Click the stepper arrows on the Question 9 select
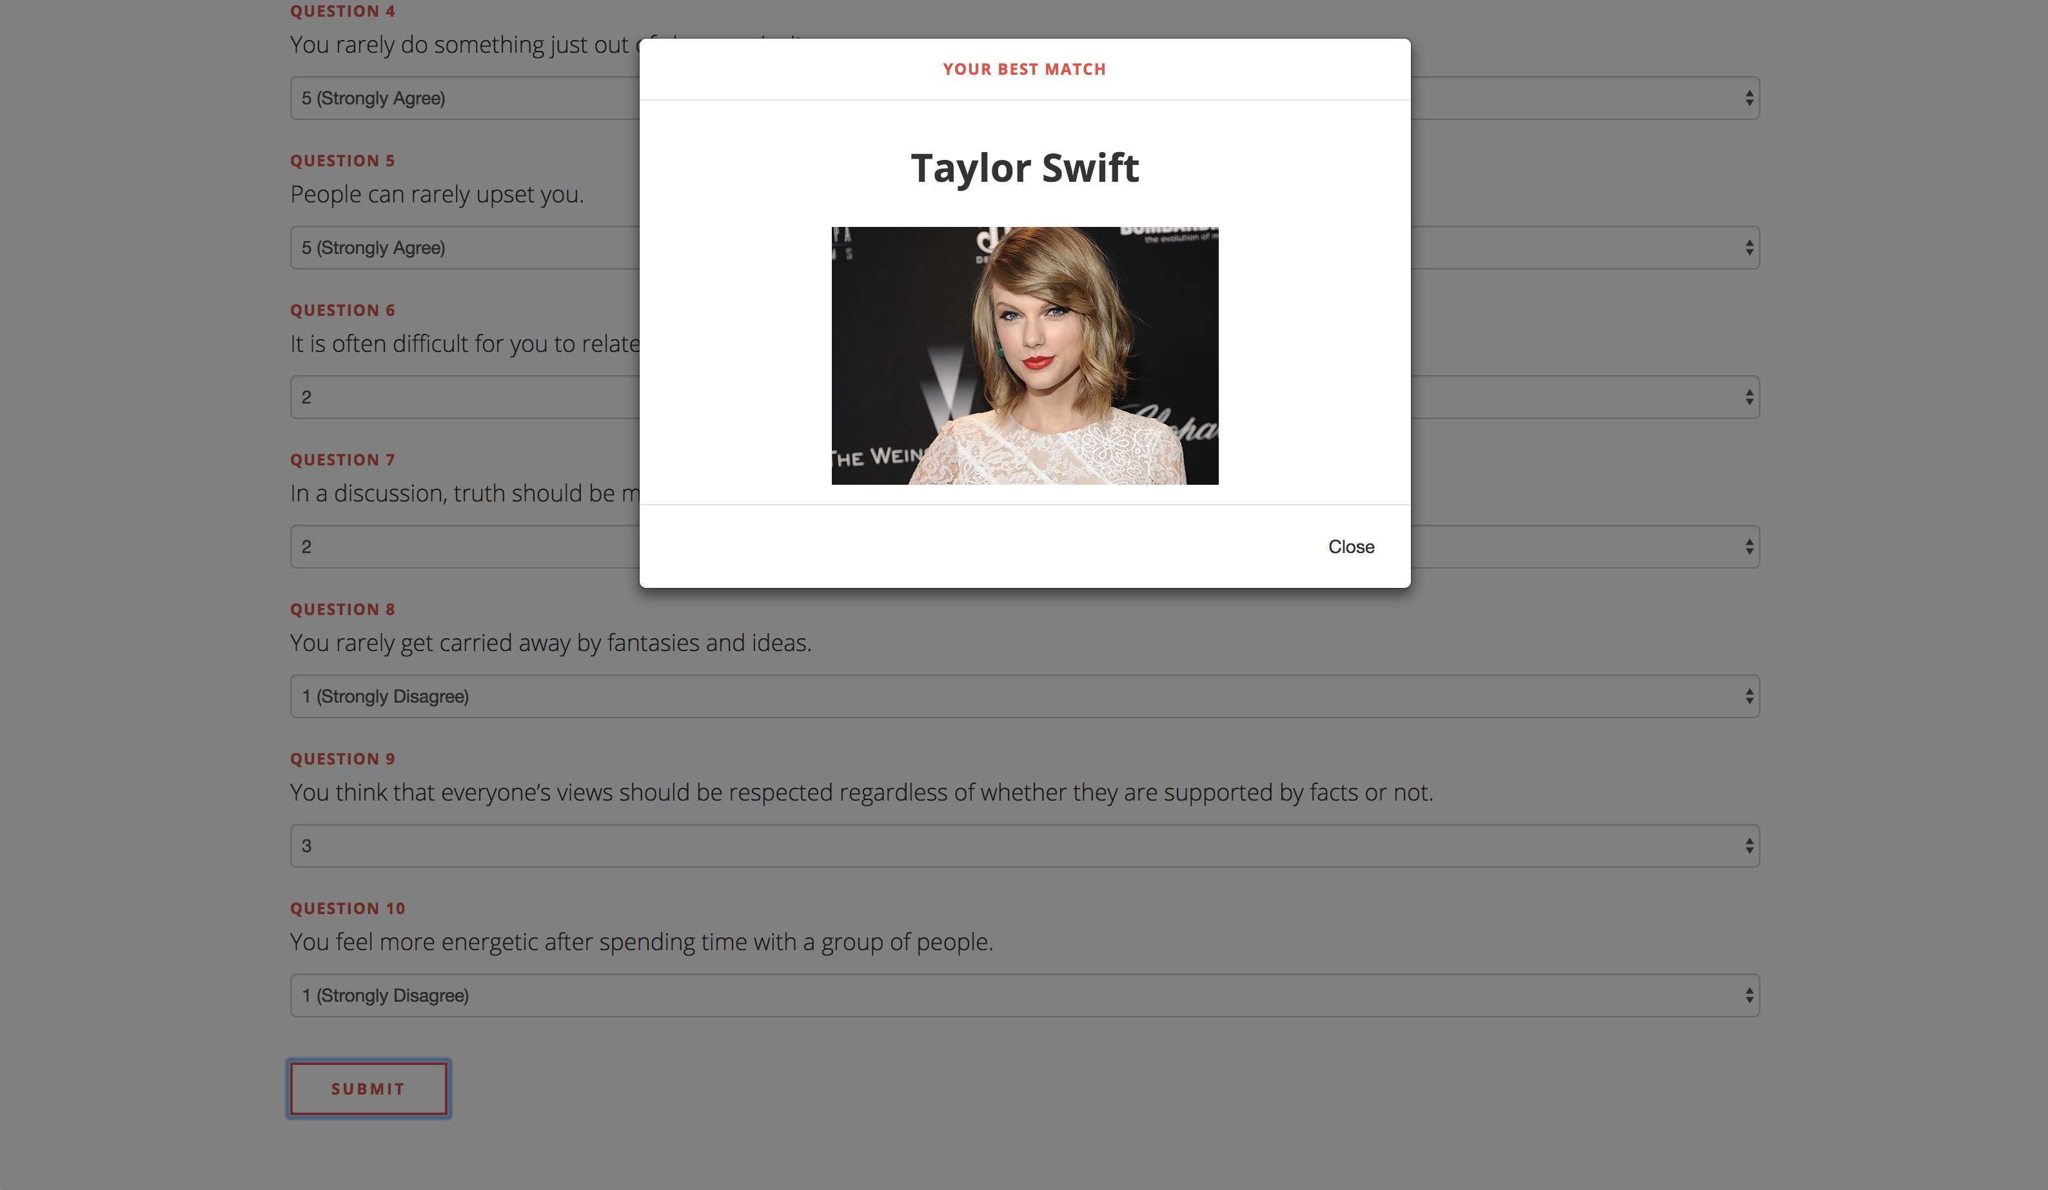 [x=1749, y=846]
